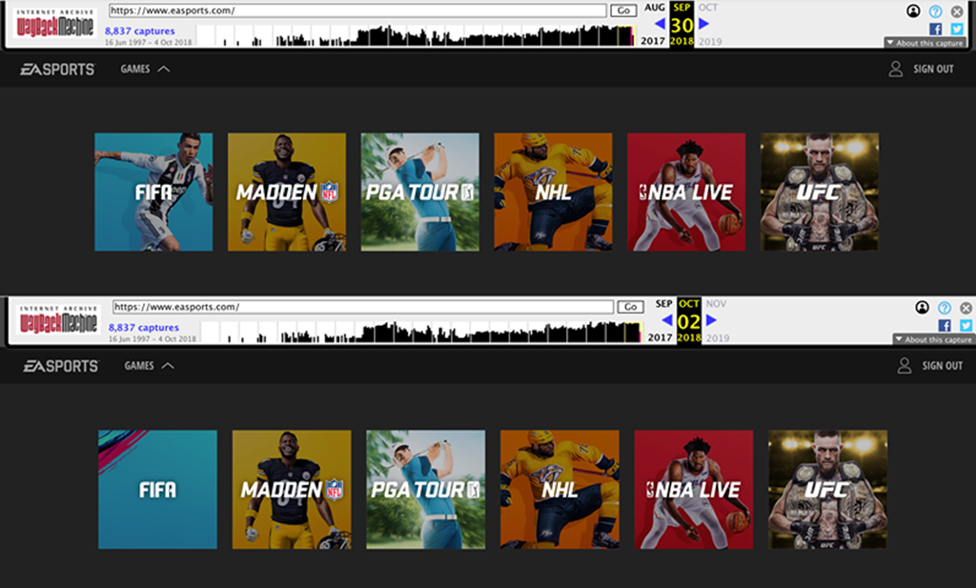Click the EA Sports logo in the bottom capture
This screenshot has height=588, width=976.
pos(61,366)
